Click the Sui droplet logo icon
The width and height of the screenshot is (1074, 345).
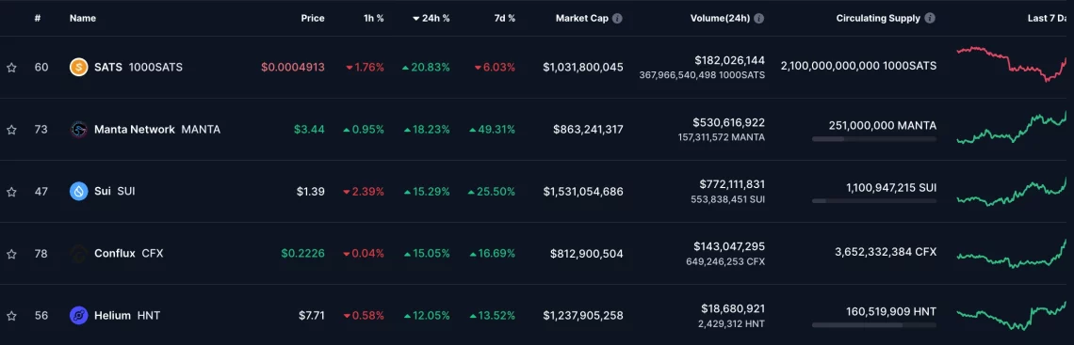click(79, 191)
